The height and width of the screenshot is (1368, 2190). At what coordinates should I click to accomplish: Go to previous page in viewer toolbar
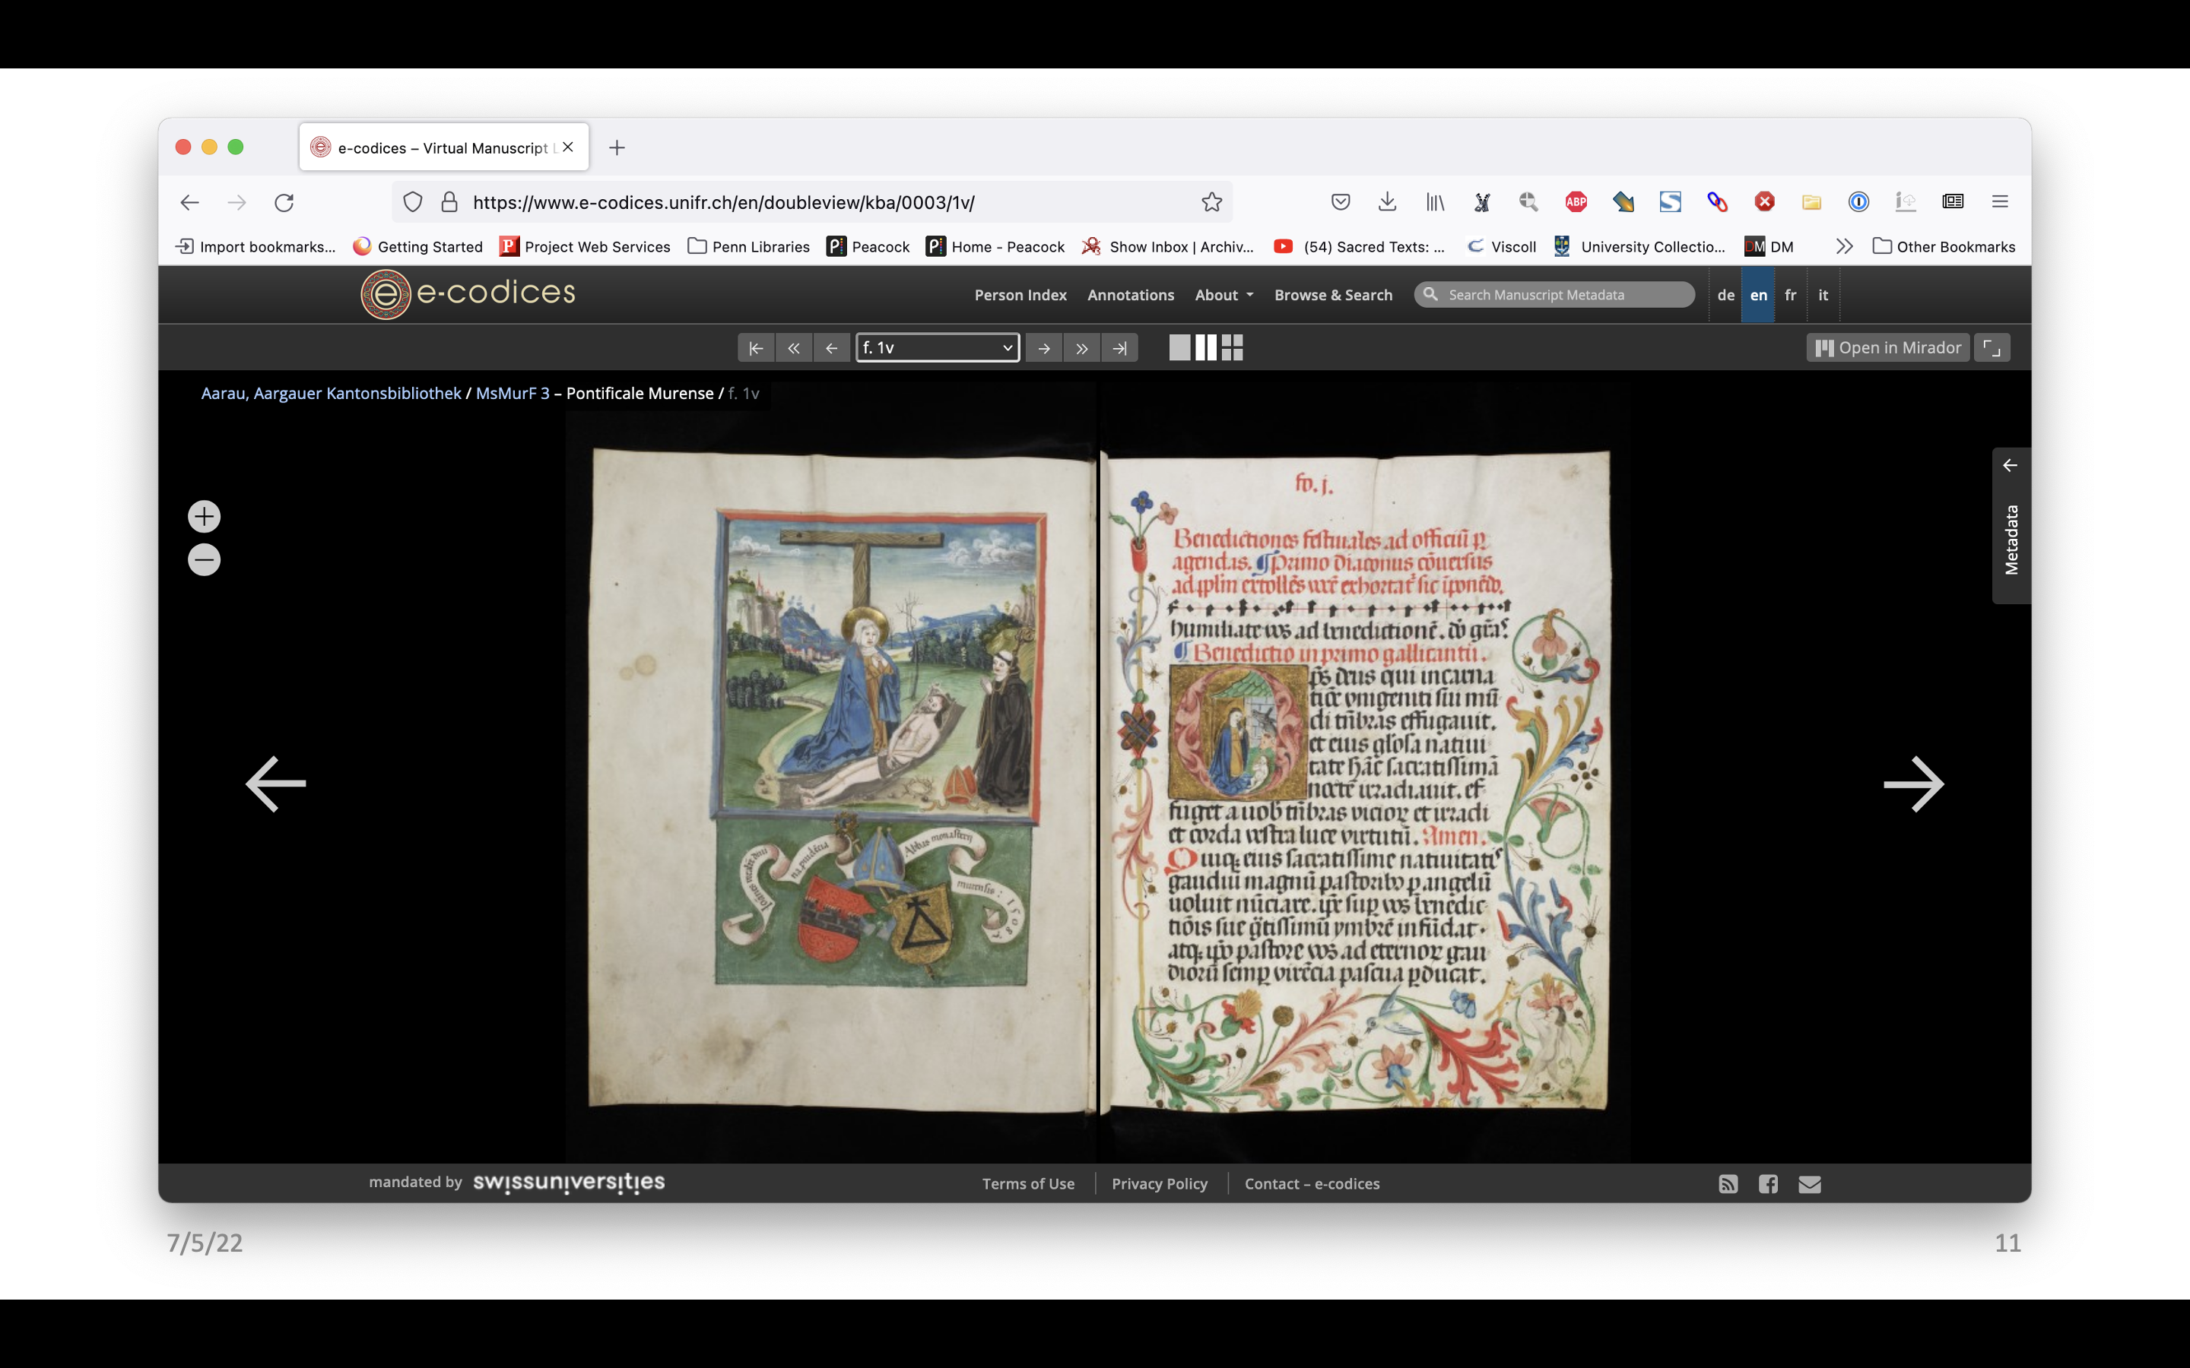pos(832,347)
